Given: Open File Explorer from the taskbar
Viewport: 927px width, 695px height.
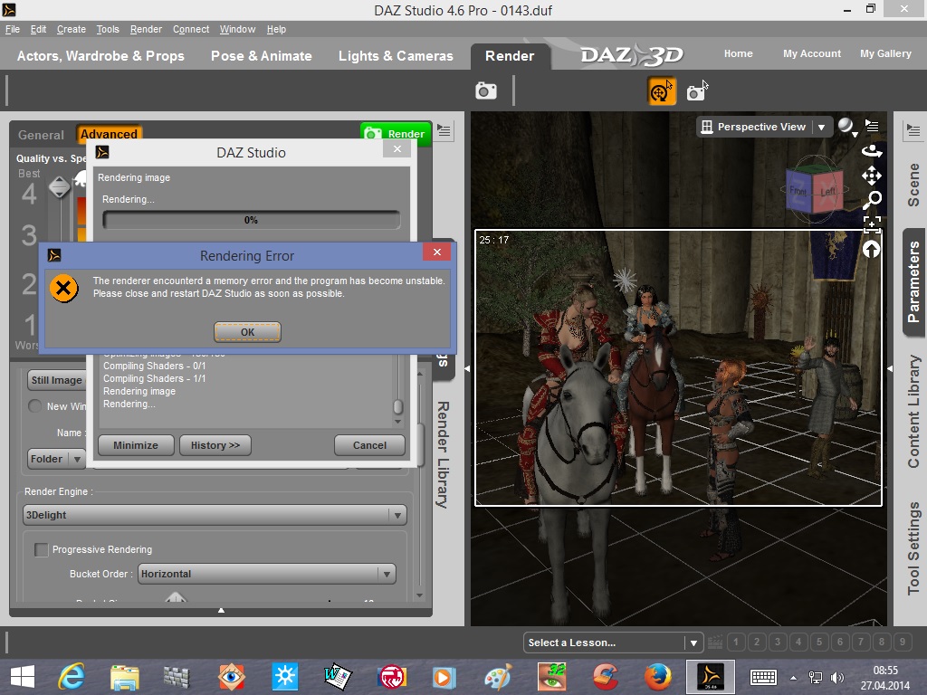Looking at the screenshot, I should [x=125, y=677].
